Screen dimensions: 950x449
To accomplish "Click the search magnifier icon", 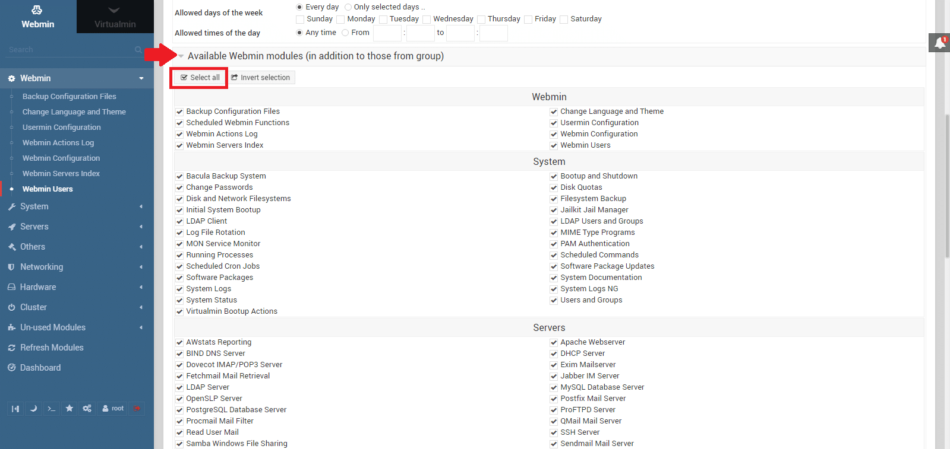I will coord(138,50).
